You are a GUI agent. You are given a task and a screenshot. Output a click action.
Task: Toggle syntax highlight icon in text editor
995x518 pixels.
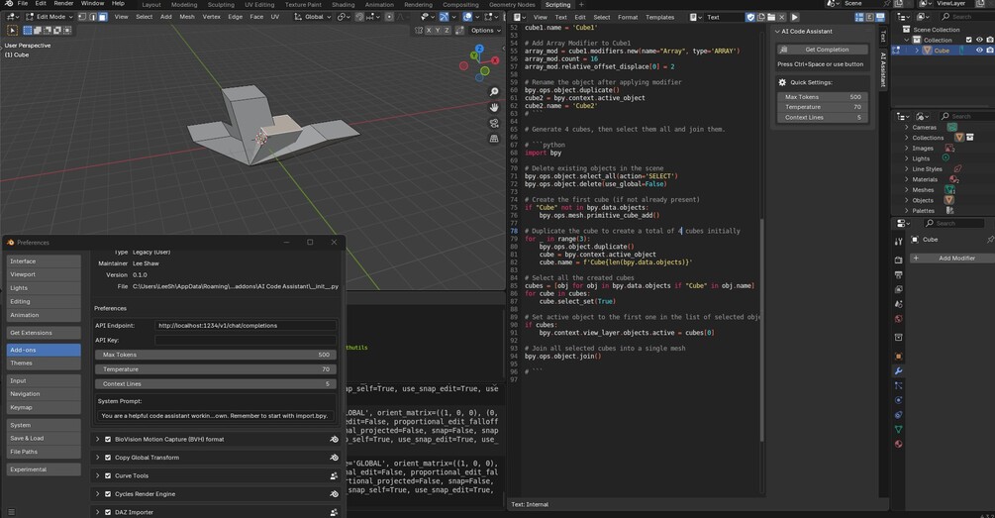pos(879,17)
